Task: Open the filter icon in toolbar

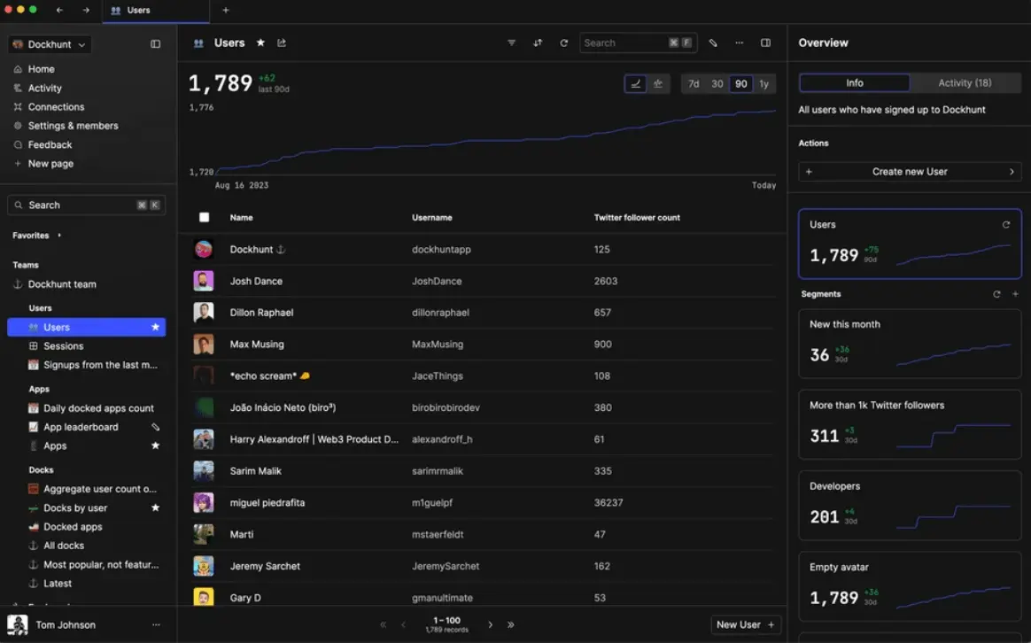Action: pos(512,43)
